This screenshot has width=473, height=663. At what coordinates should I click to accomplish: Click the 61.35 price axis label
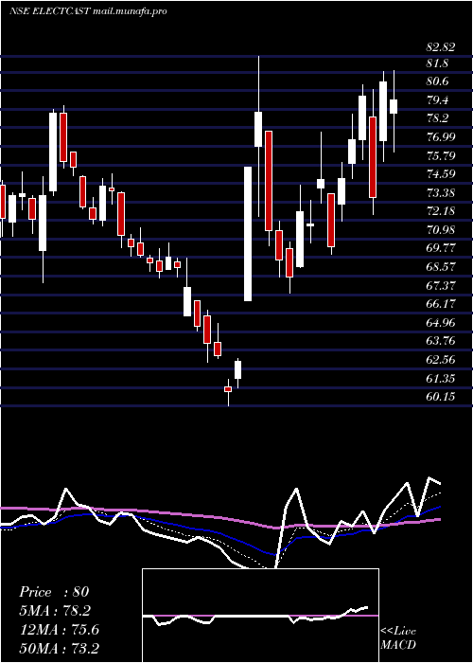(441, 379)
